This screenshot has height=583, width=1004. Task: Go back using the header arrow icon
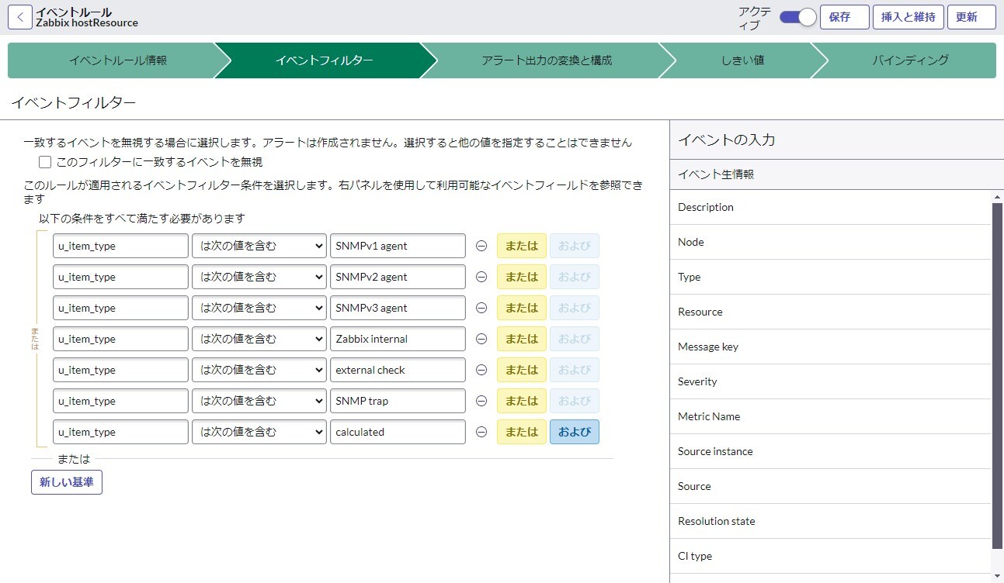(x=20, y=17)
